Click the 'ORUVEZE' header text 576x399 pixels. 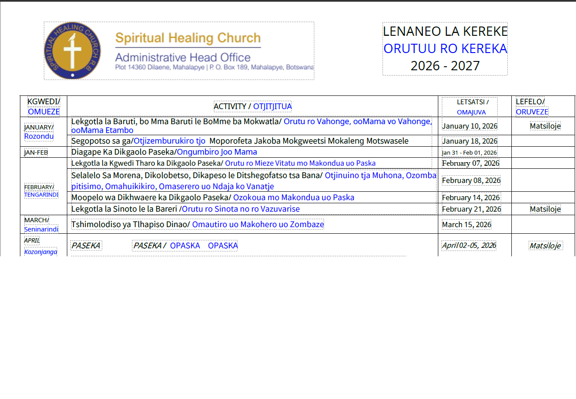[x=532, y=112]
